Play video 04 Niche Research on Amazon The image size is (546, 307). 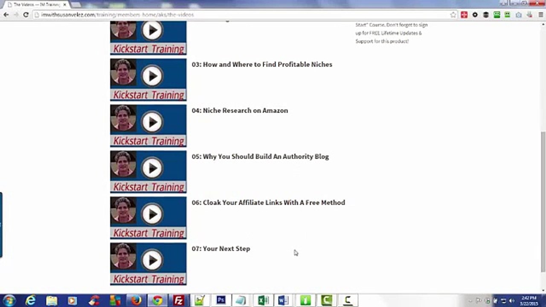coord(148,125)
